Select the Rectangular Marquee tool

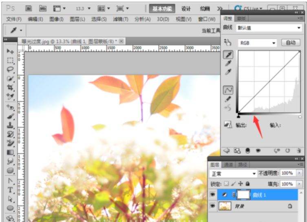coord(10,60)
